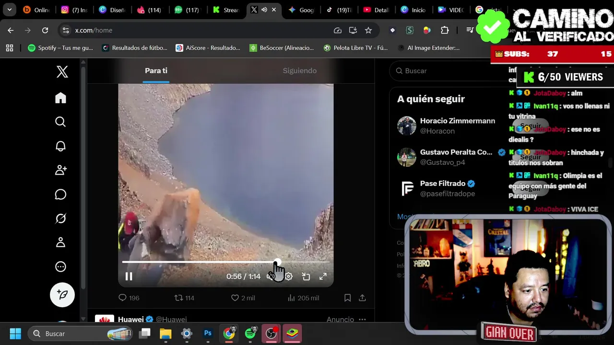Image resolution: width=614 pixels, height=345 pixels.
Task: Expand video to fullscreen
Action: (x=323, y=276)
